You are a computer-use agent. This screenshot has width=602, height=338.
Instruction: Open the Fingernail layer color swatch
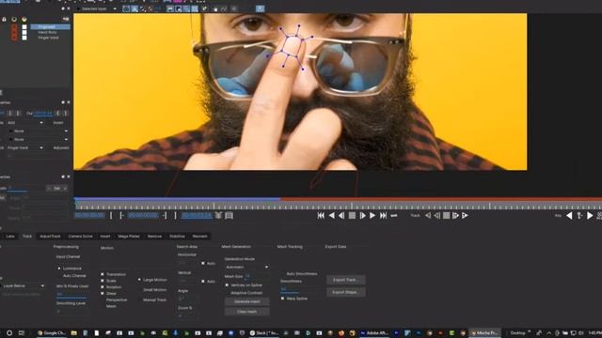pos(24,27)
